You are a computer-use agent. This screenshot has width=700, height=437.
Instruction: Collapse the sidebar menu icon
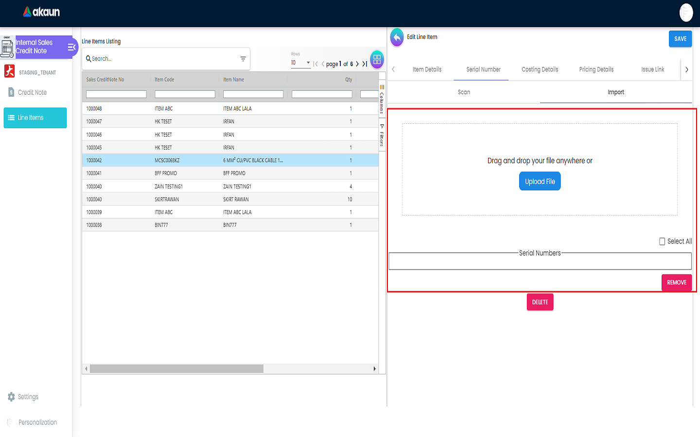pos(71,47)
